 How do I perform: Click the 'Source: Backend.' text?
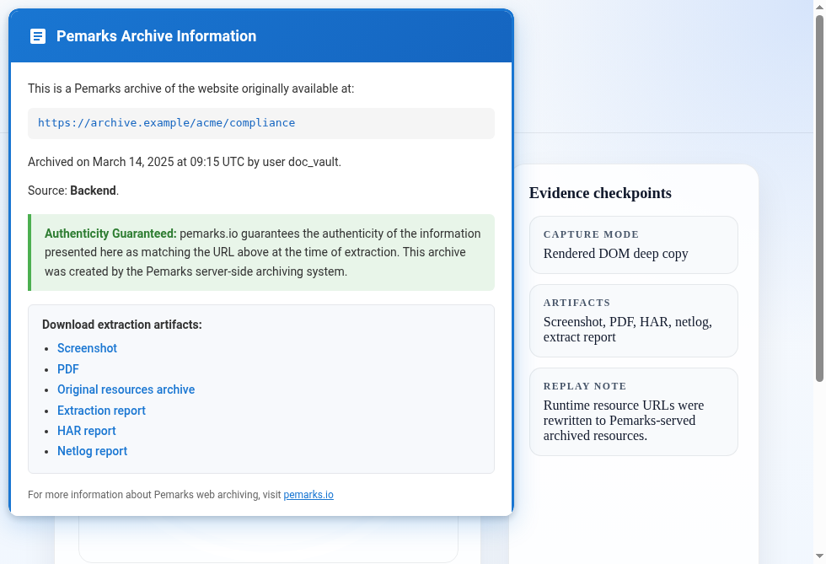coord(73,191)
